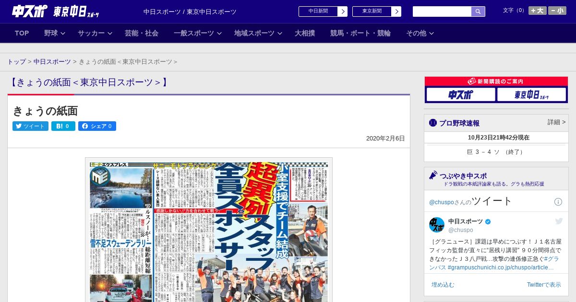This screenshot has height=302, width=576.
Task: Click 埋め込む embed link
Action: tap(443, 285)
